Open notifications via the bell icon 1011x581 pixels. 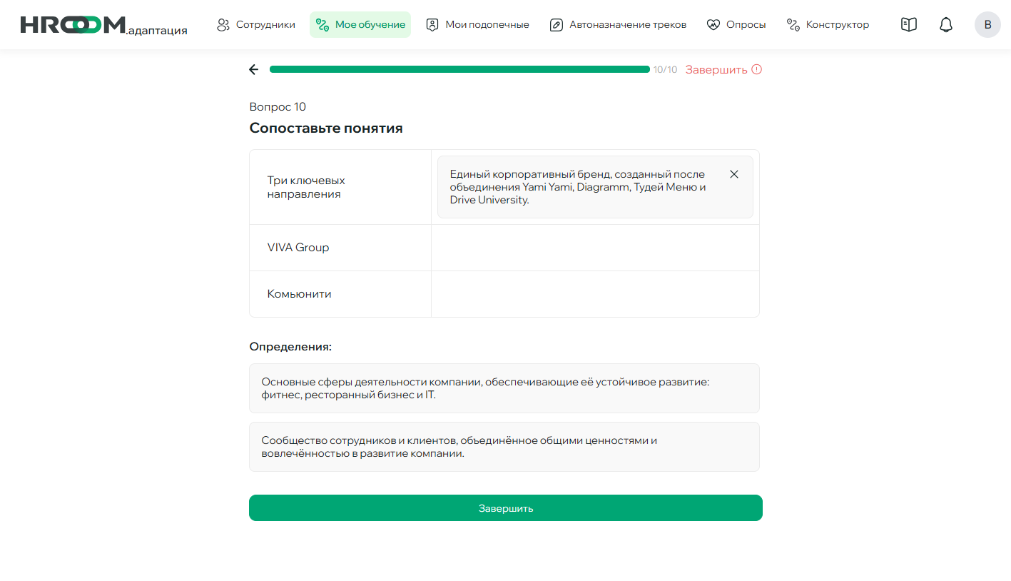pyautogui.click(x=945, y=24)
